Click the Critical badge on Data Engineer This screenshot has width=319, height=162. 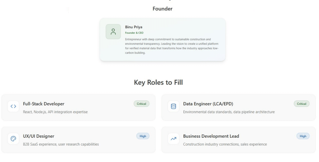pyautogui.click(x=302, y=104)
